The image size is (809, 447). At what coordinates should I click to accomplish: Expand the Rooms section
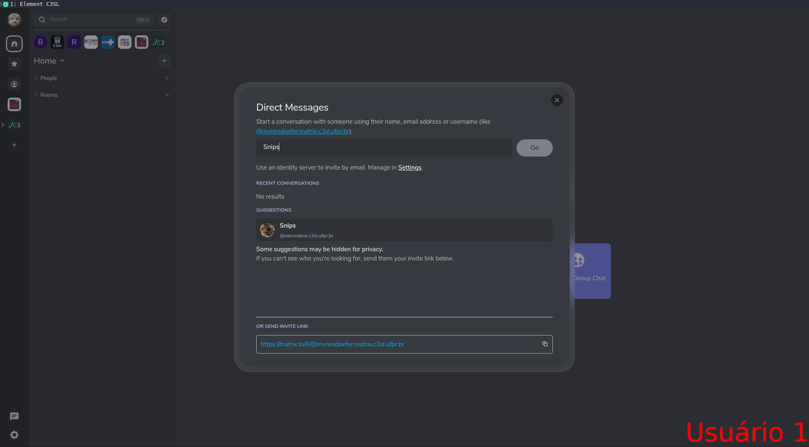[x=48, y=95]
